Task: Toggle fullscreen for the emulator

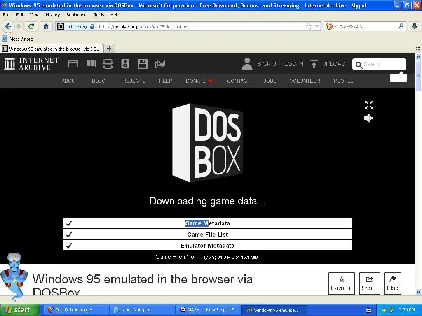Action: [x=369, y=105]
